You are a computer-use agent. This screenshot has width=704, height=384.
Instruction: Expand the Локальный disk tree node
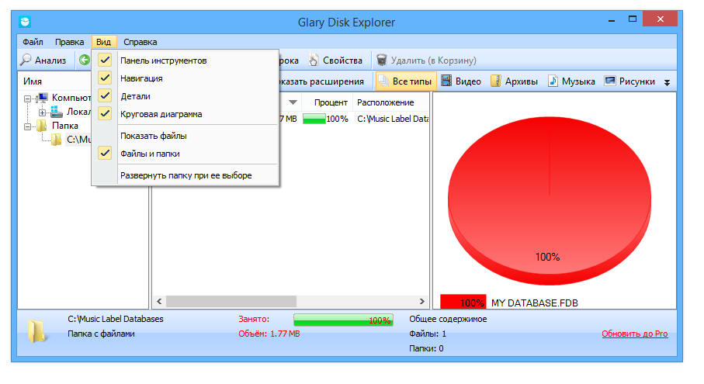(x=42, y=112)
